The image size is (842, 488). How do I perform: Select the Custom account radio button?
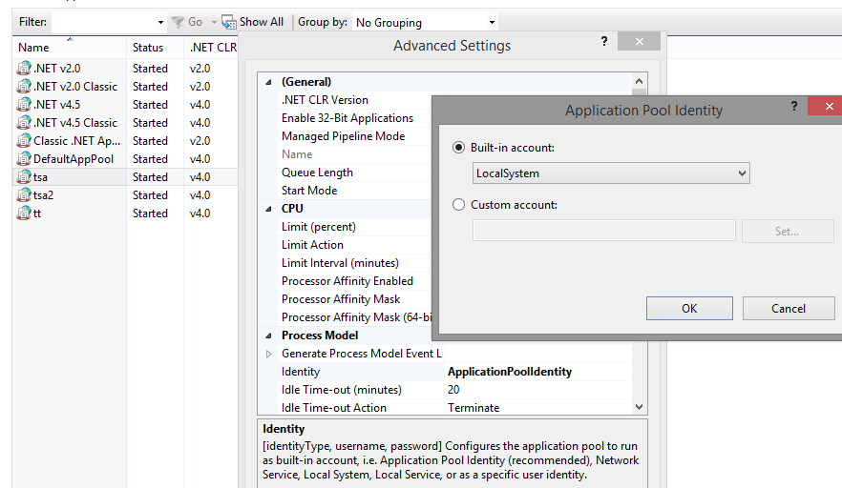458,205
